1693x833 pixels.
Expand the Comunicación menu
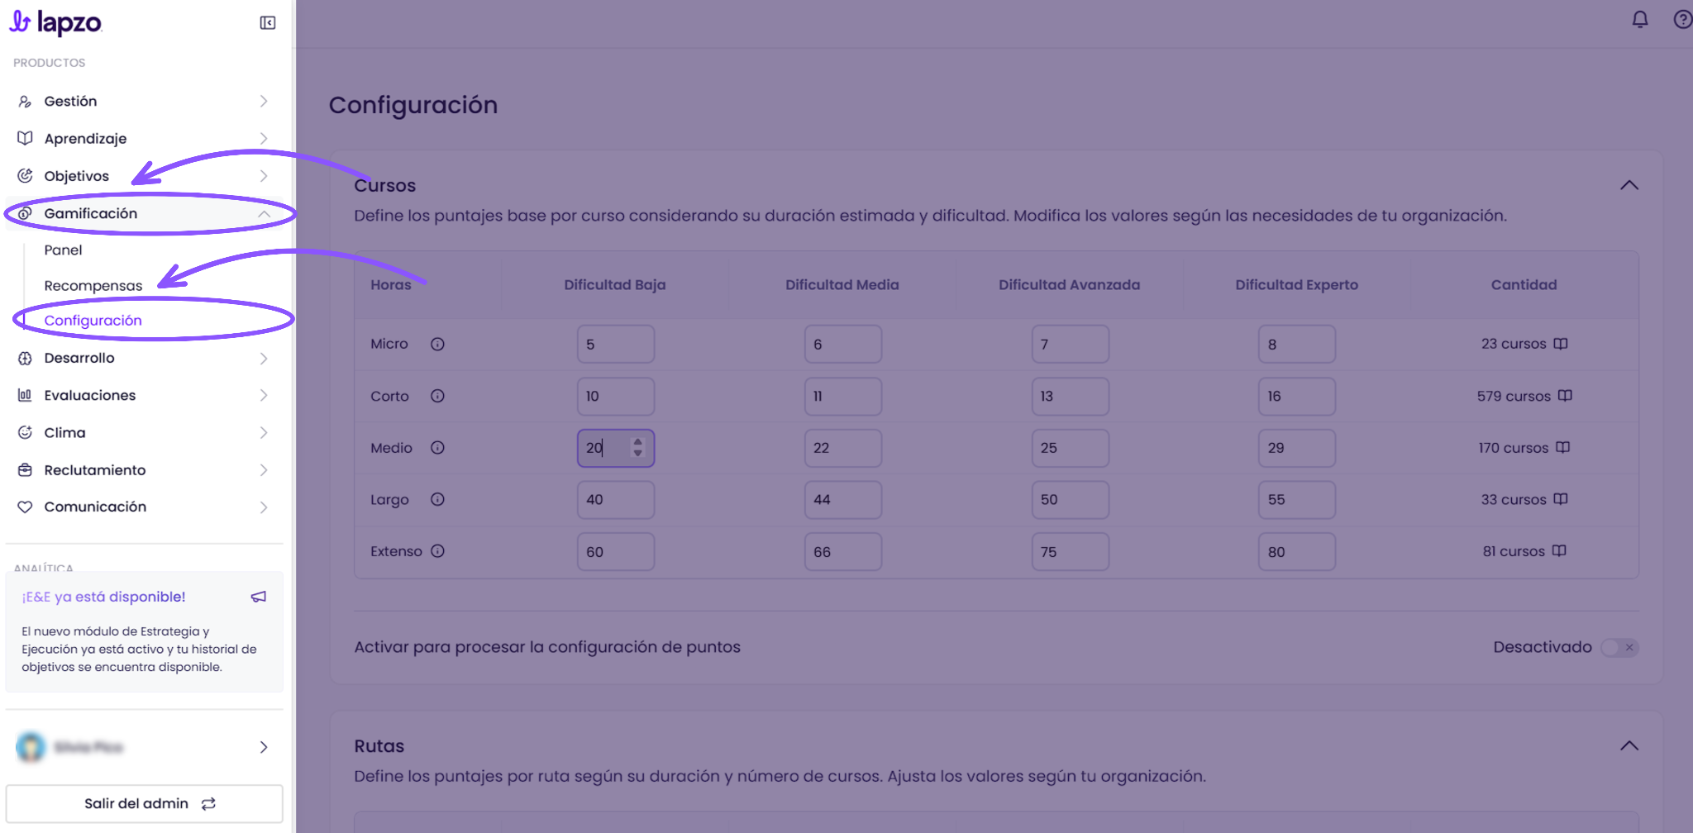click(144, 507)
